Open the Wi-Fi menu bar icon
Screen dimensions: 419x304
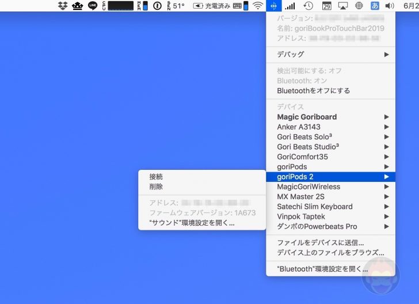pyautogui.click(x=258, y=6)
